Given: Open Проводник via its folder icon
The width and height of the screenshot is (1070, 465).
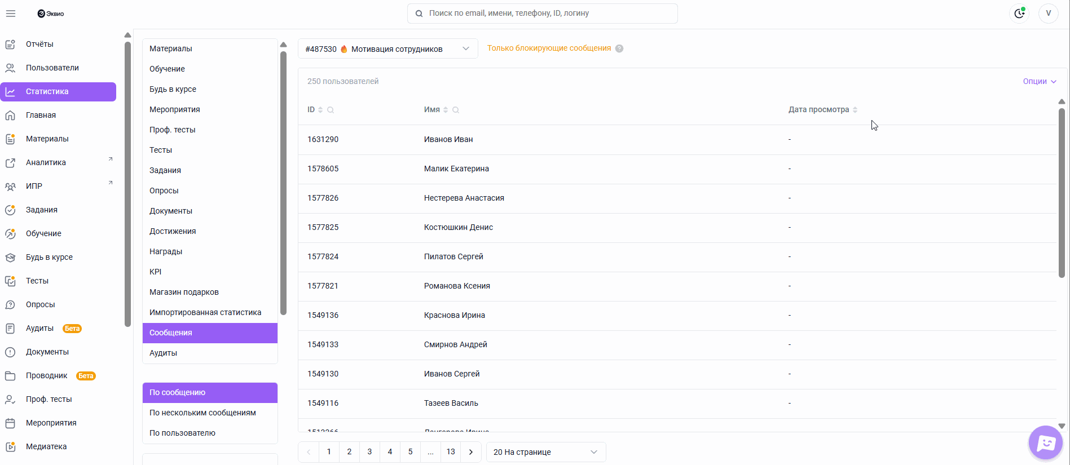Looking at the screenshot, I should (10, 375).
